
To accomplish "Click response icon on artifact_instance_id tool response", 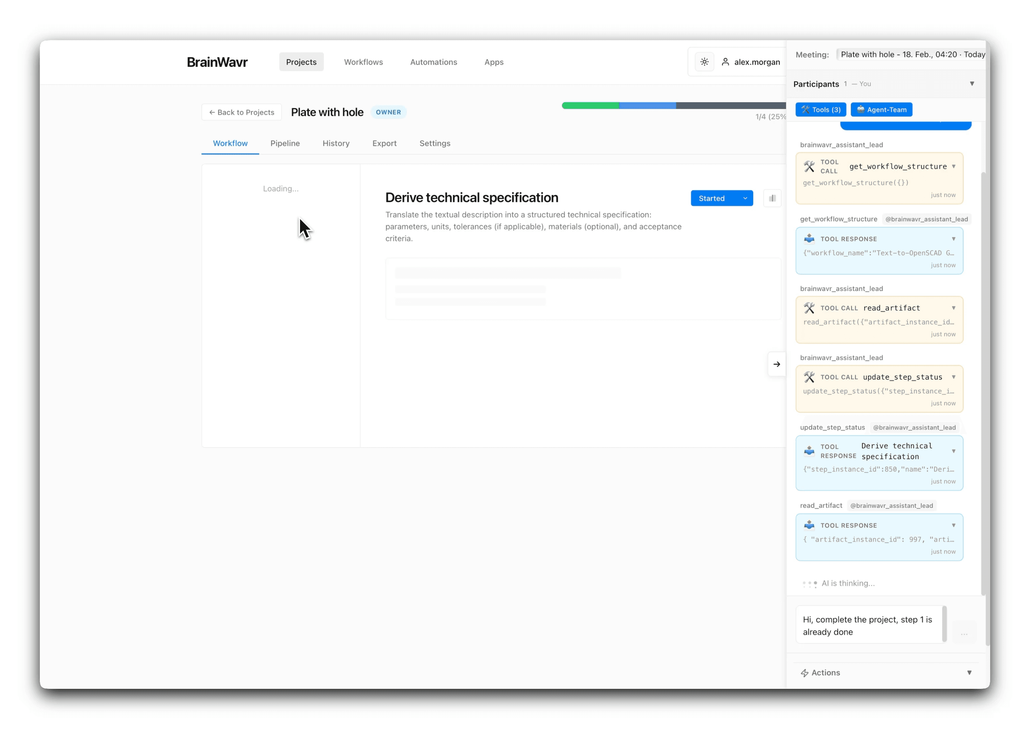I will 809,525.
